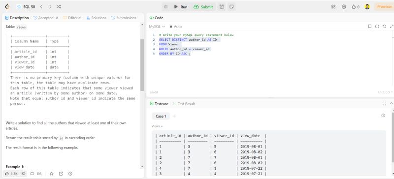Viewport: 394px width, 179px height.
Task: Reset code to default with the undo icon
Action: [x=384, y=27]
